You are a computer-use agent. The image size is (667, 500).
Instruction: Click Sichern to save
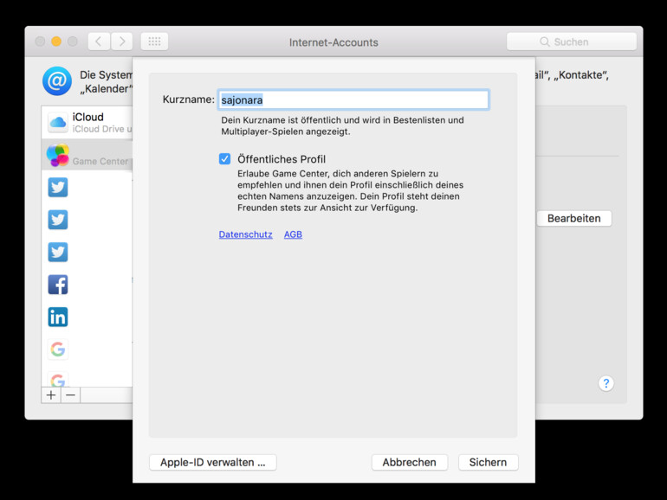pyautogui.click(x=488, y=462)
